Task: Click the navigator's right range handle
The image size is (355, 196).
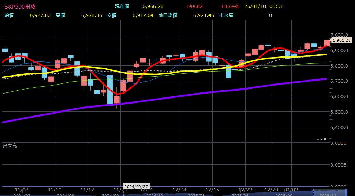Action: coord(346,192)
